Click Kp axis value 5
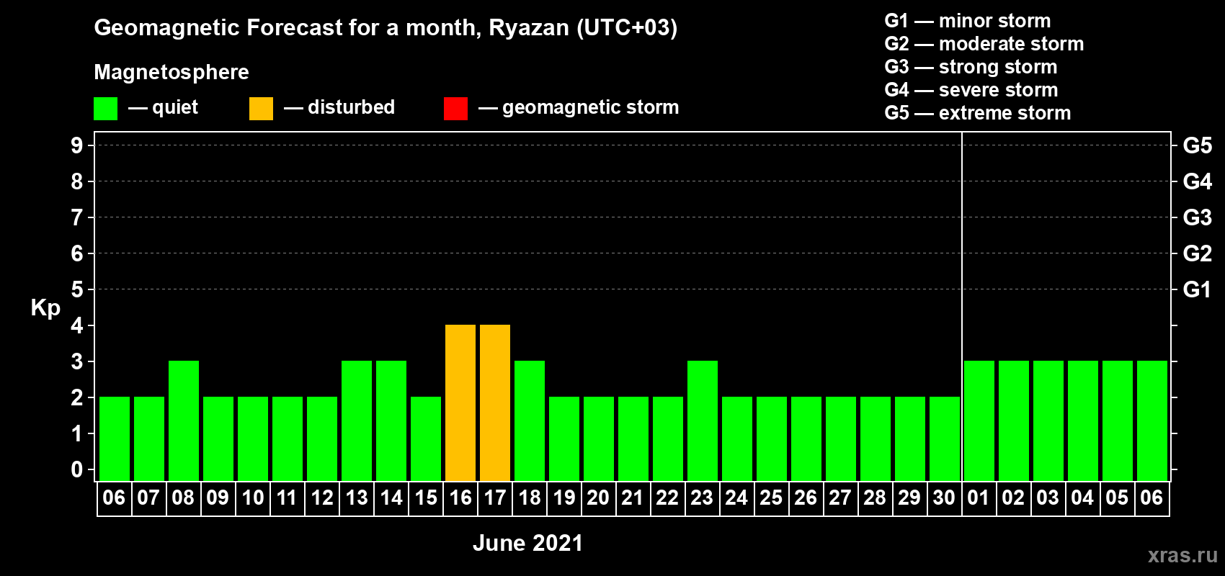The width and height of the screenshot is (1225, 576). pyautogui.click(x=77, y=289)
